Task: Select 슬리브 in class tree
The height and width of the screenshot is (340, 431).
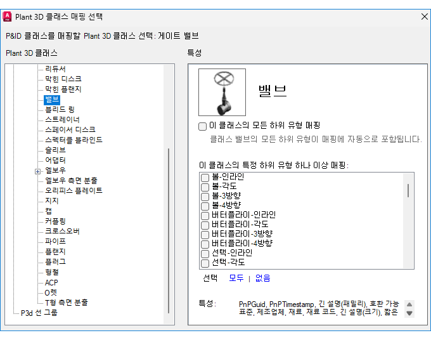Action: tap(55, 150)
